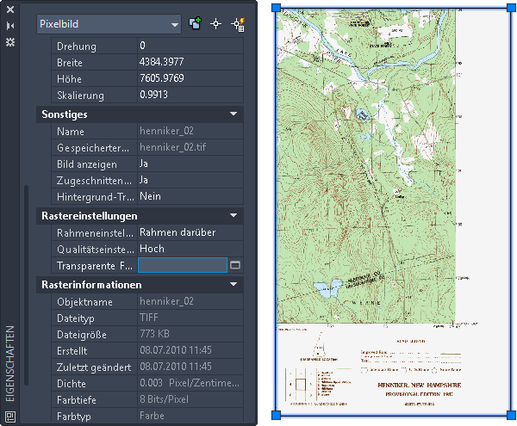Close the Eigenschaften palette

pyautogui.click(x=10, y=9)
